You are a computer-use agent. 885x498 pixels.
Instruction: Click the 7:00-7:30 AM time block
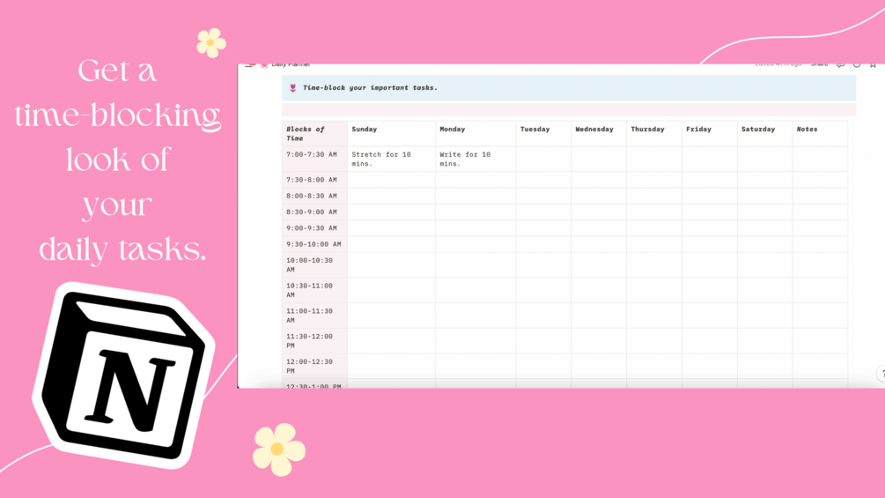(x=315, y=160)
